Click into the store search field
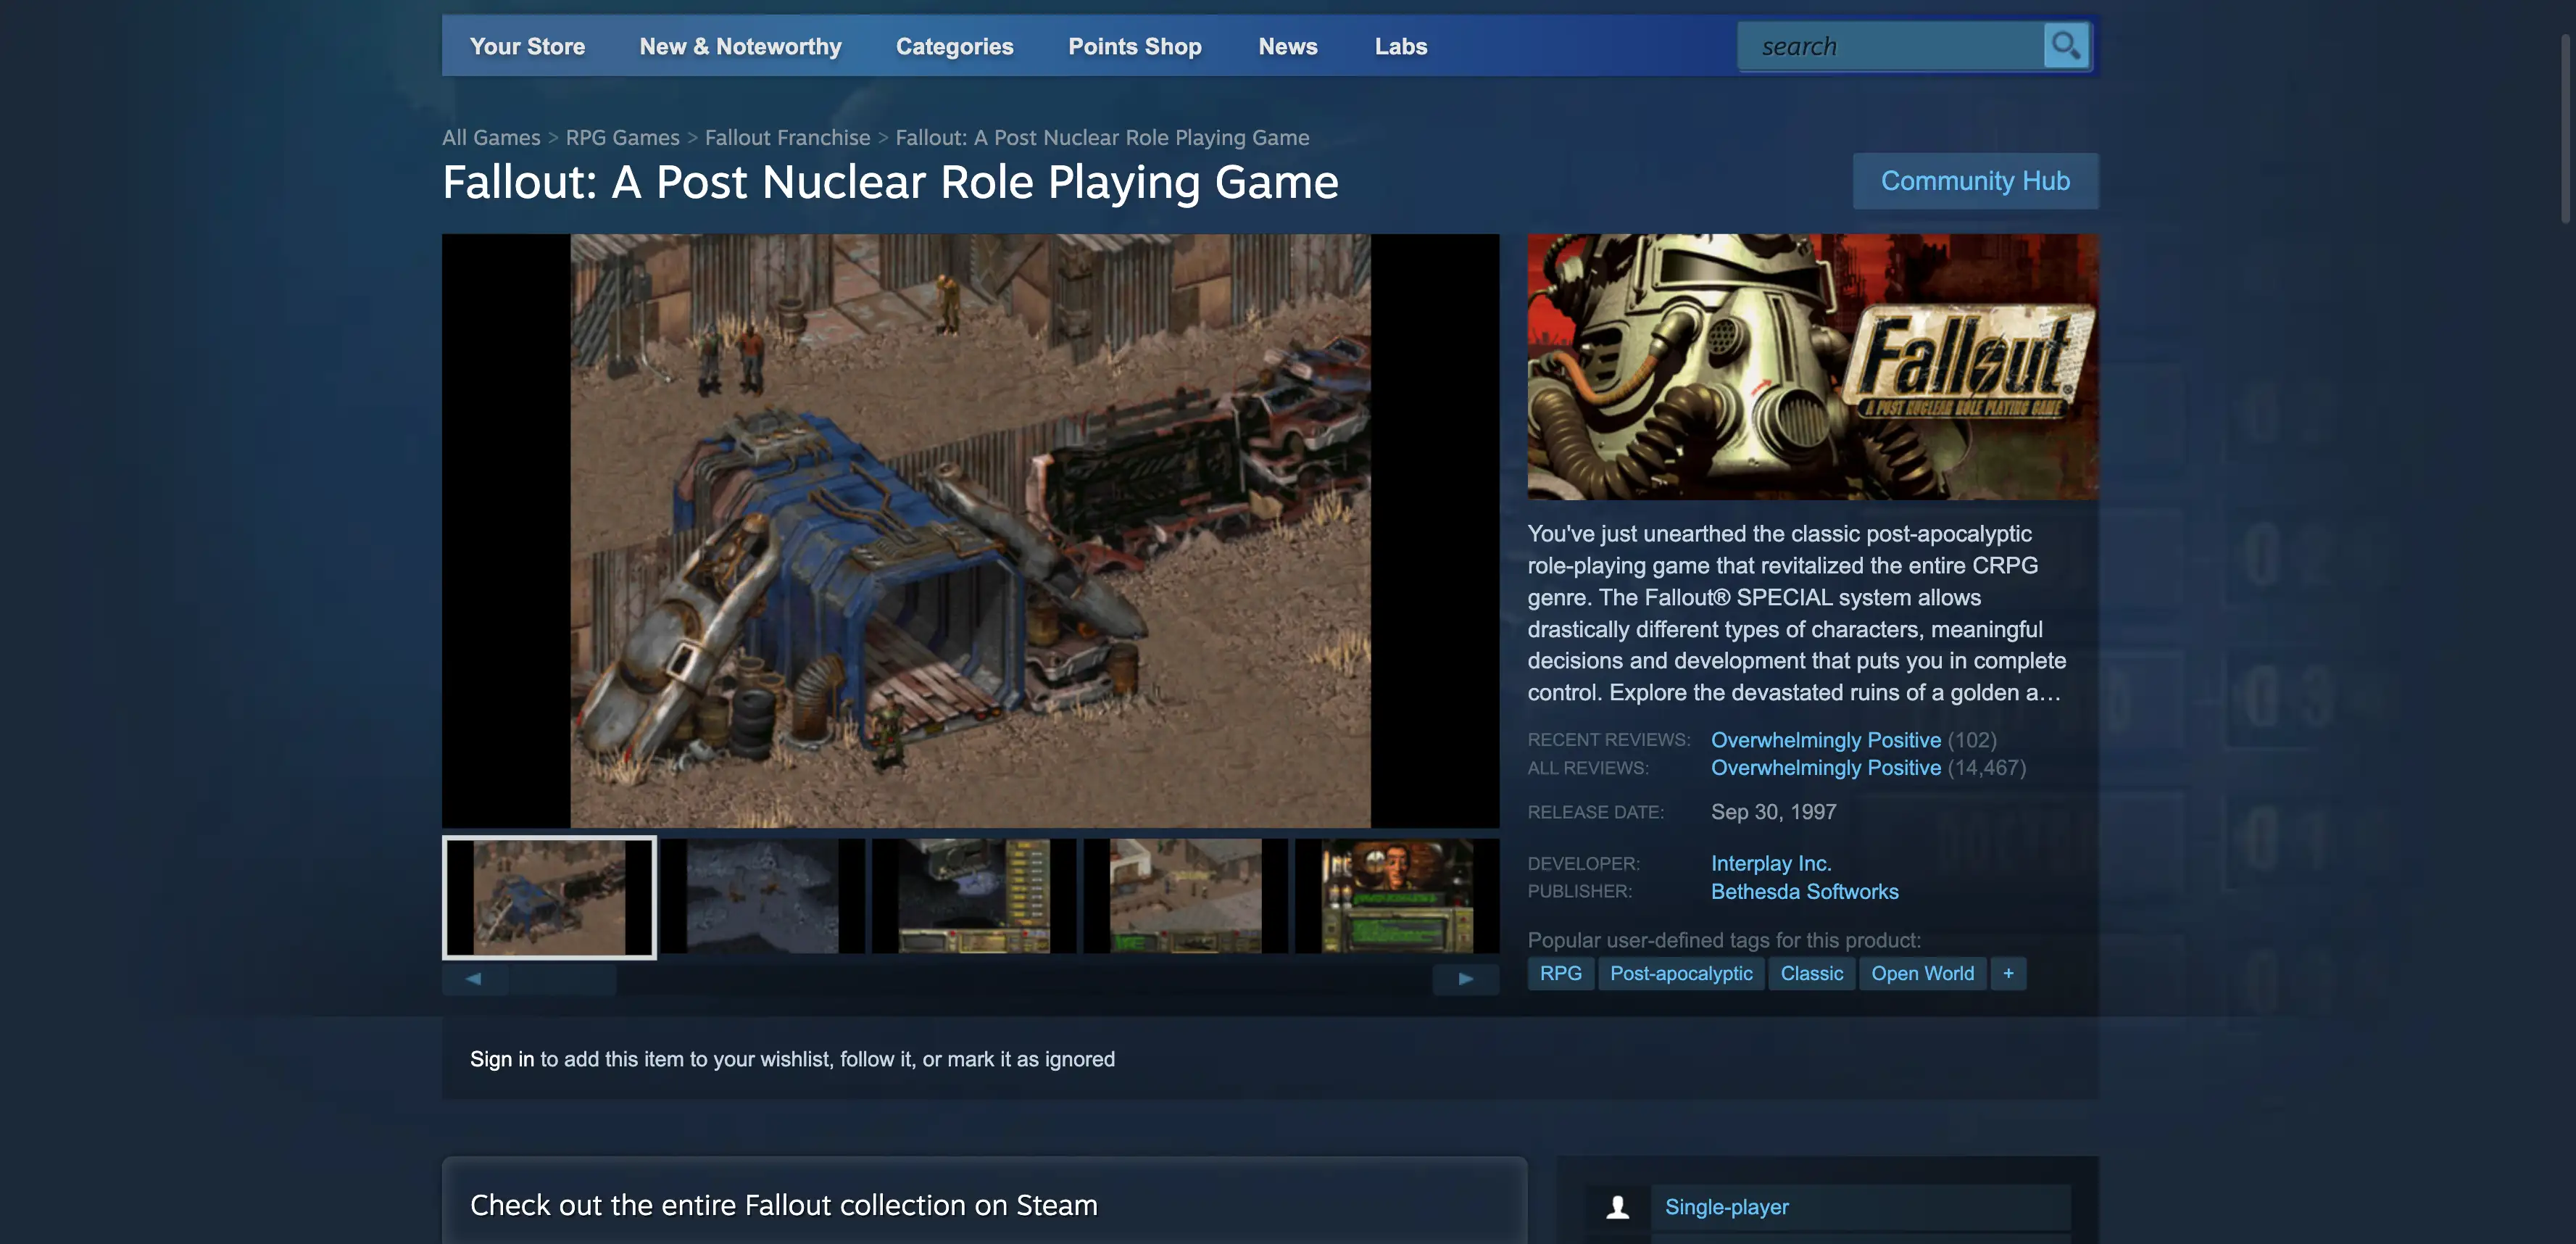The width and height of the screenshot is (2576, 1244). pos(1892,46)
